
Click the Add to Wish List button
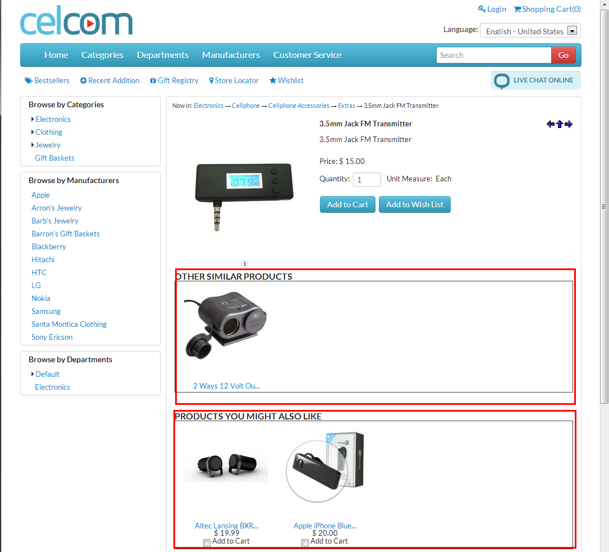click(x=414, y=204)
